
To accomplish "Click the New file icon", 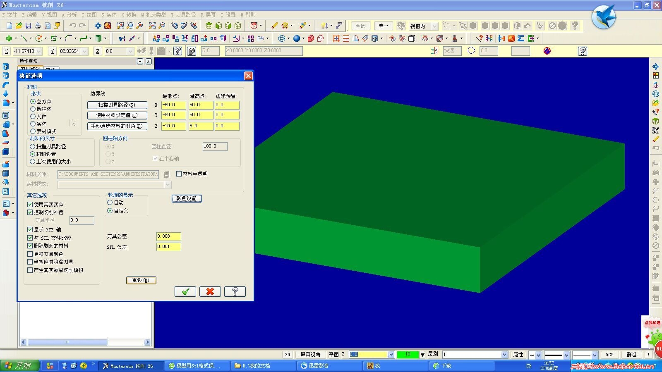I will tap(9, 26).
